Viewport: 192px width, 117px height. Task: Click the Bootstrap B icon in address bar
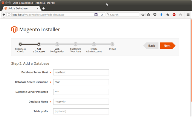pos(96,15)
